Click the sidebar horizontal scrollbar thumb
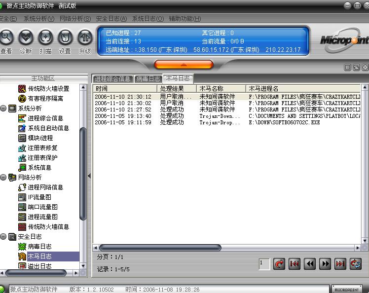This screenshot has height=293, width=369. point(36,273)
